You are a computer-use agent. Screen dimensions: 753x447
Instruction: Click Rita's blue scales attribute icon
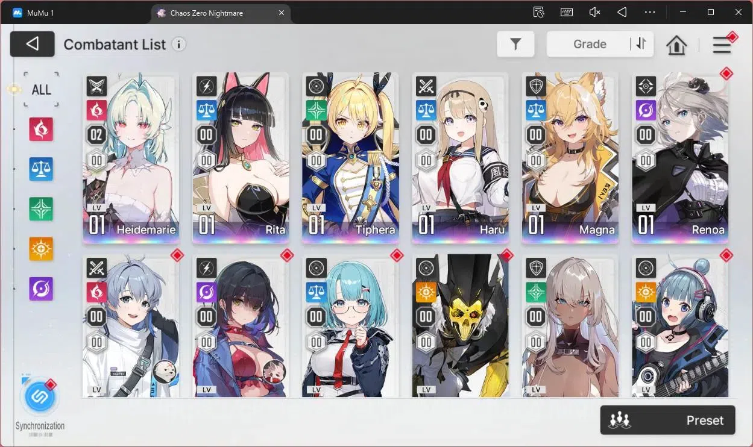click(206, 110)
